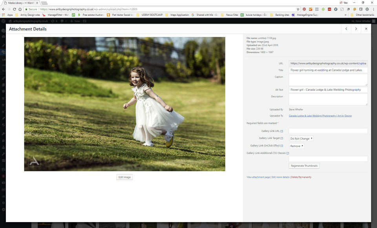This screenshot has height=228, width=377.
Task: Open the dark blue circular extension icon
Action: tap(336, 9)
